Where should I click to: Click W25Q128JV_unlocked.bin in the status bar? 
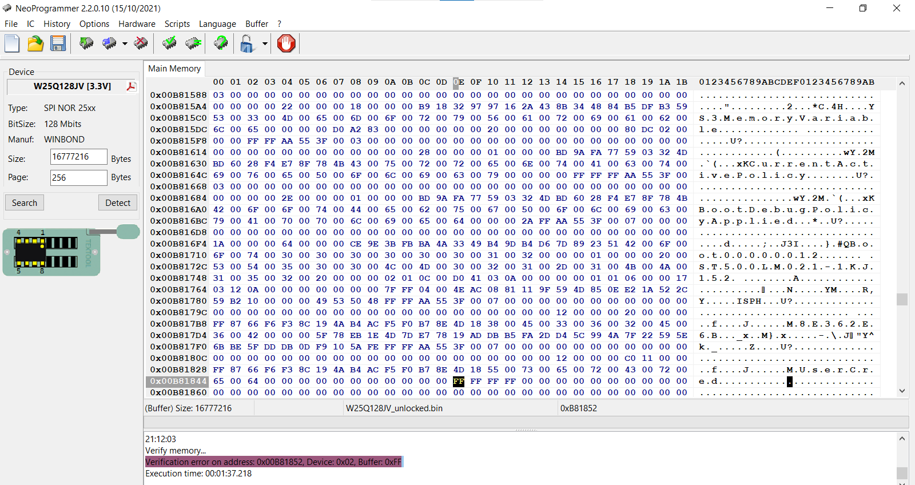tap(394, 408)
